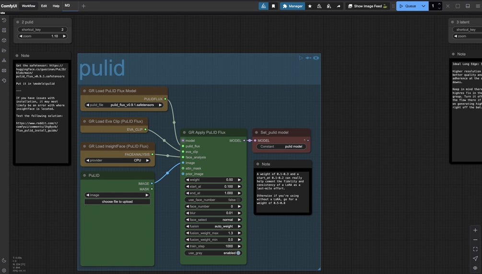This screenshot has height=274, width=482.
Task: Toggle pulid group eye visibility icon
Action: [x=316, y=58]
